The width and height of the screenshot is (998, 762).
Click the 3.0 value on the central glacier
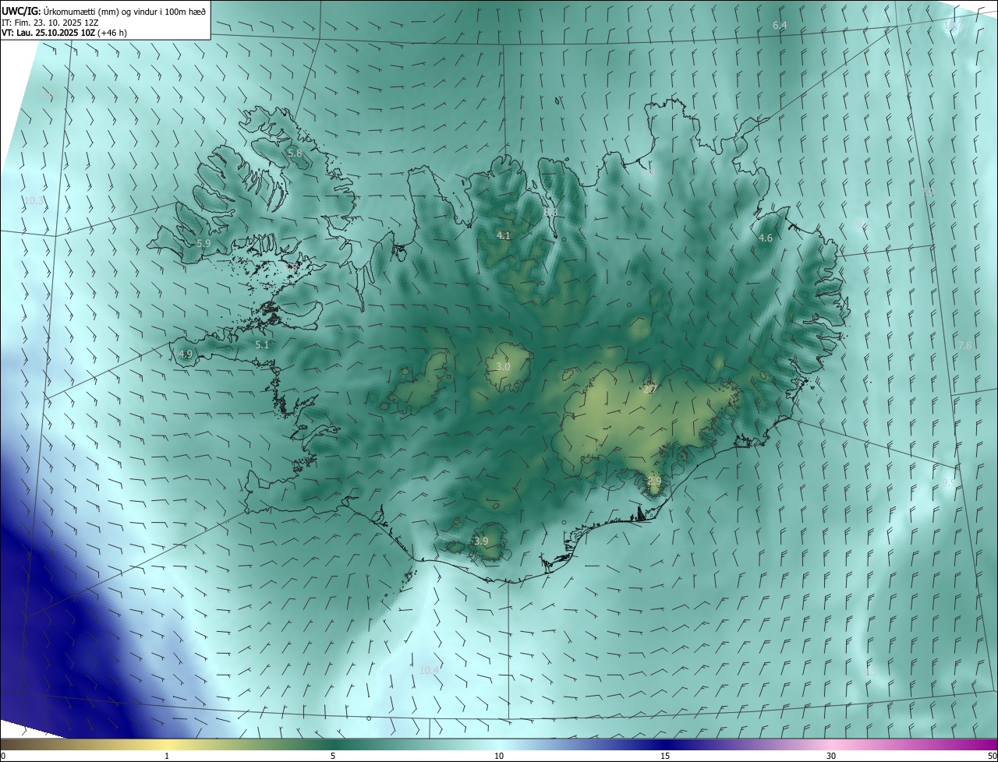click(503, 366)
